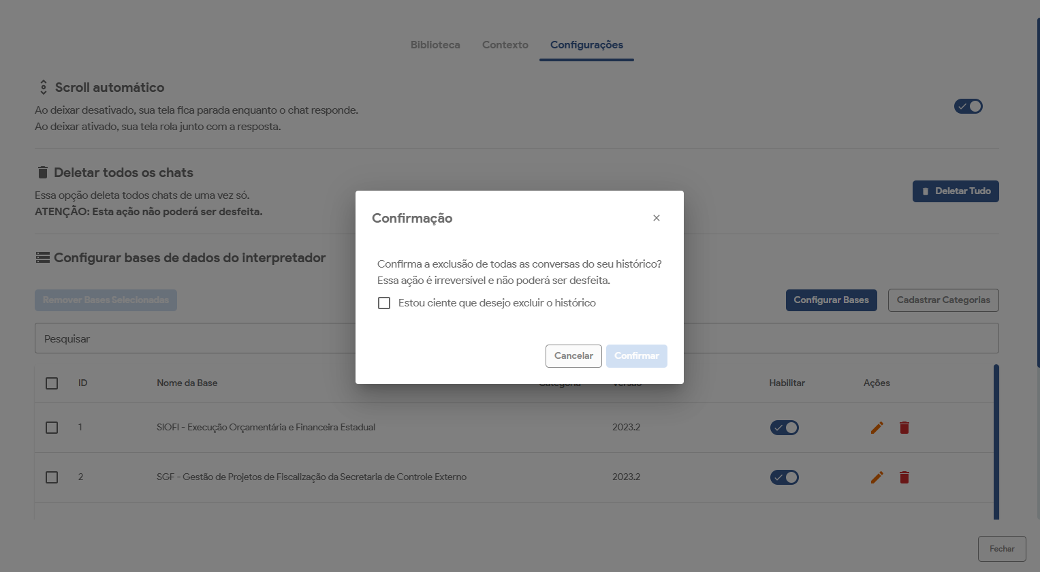Close the Confirmação dialog with the X icon

coord(657,218)
